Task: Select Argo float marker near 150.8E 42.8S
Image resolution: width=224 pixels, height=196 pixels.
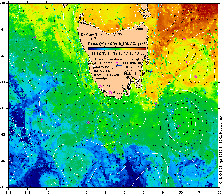Action: pos(195,76)
